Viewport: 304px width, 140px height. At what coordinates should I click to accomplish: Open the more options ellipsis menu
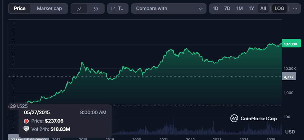point(295,8)
